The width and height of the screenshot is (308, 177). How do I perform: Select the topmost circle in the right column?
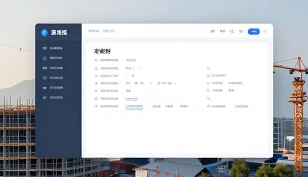pyautogui.click(x=208, y=69)
